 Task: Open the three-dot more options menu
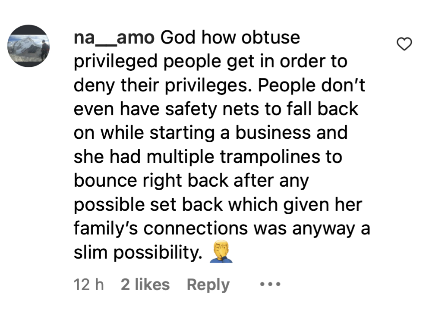[x=271, y=285]
